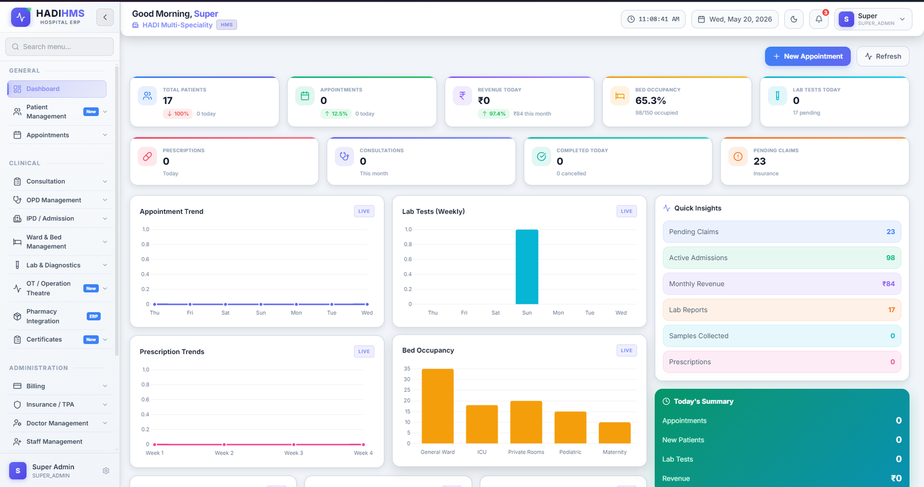Image resolution: width=924 pixels, height=487 pixels.
Task: Select the Pending Claims quick insight row
Action: pos(782,232)
